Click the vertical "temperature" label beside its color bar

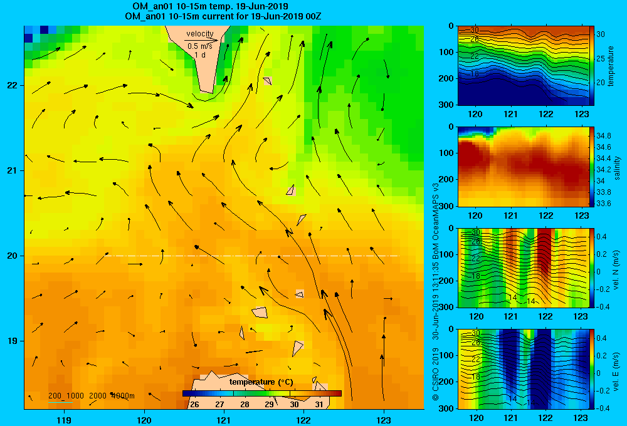click(611, 66)
